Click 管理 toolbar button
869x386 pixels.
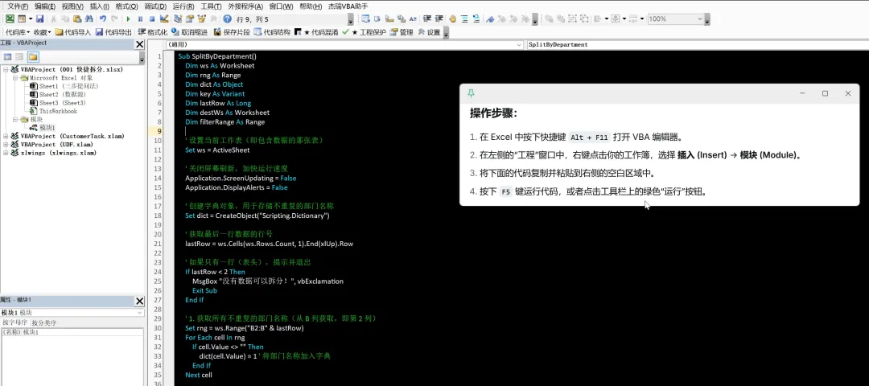pos(402,32)
